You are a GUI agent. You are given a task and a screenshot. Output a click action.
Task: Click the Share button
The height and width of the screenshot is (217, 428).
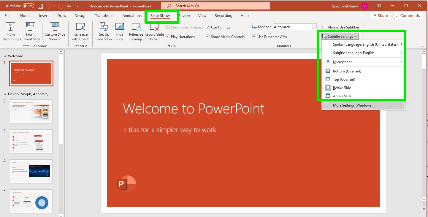coord(380,16)
